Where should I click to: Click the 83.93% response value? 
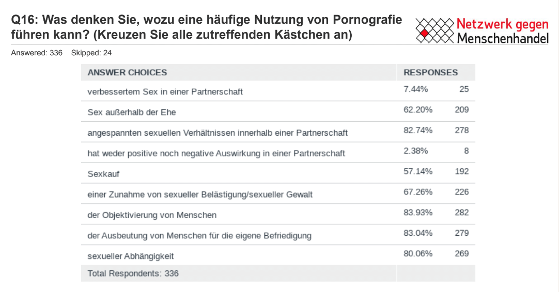pyautogui.click(x=417, y=213)
